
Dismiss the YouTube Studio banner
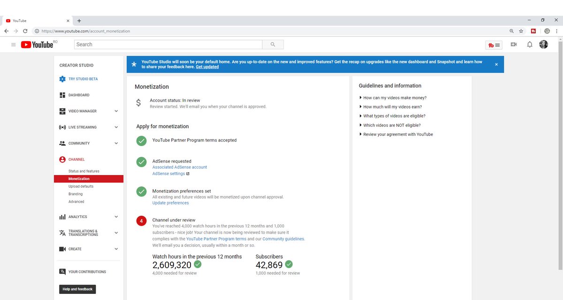pyautogui.click(x=496, y=65)
